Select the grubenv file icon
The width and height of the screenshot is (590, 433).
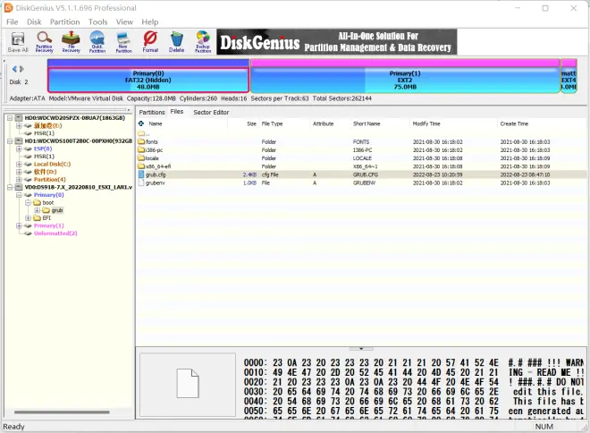pyautogui.click(x=141, y=183)
